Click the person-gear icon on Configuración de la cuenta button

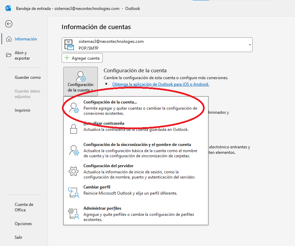coord(81,76)
